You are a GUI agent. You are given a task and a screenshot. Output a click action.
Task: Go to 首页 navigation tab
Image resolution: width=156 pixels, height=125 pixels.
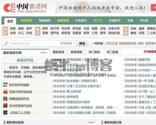(x=10, y=21)
